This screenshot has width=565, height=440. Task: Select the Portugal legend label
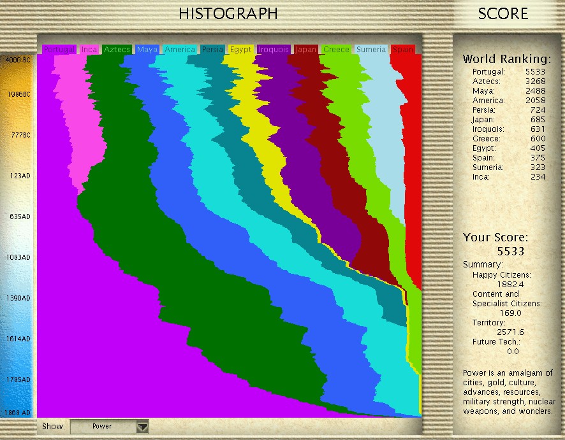[59, 50]
